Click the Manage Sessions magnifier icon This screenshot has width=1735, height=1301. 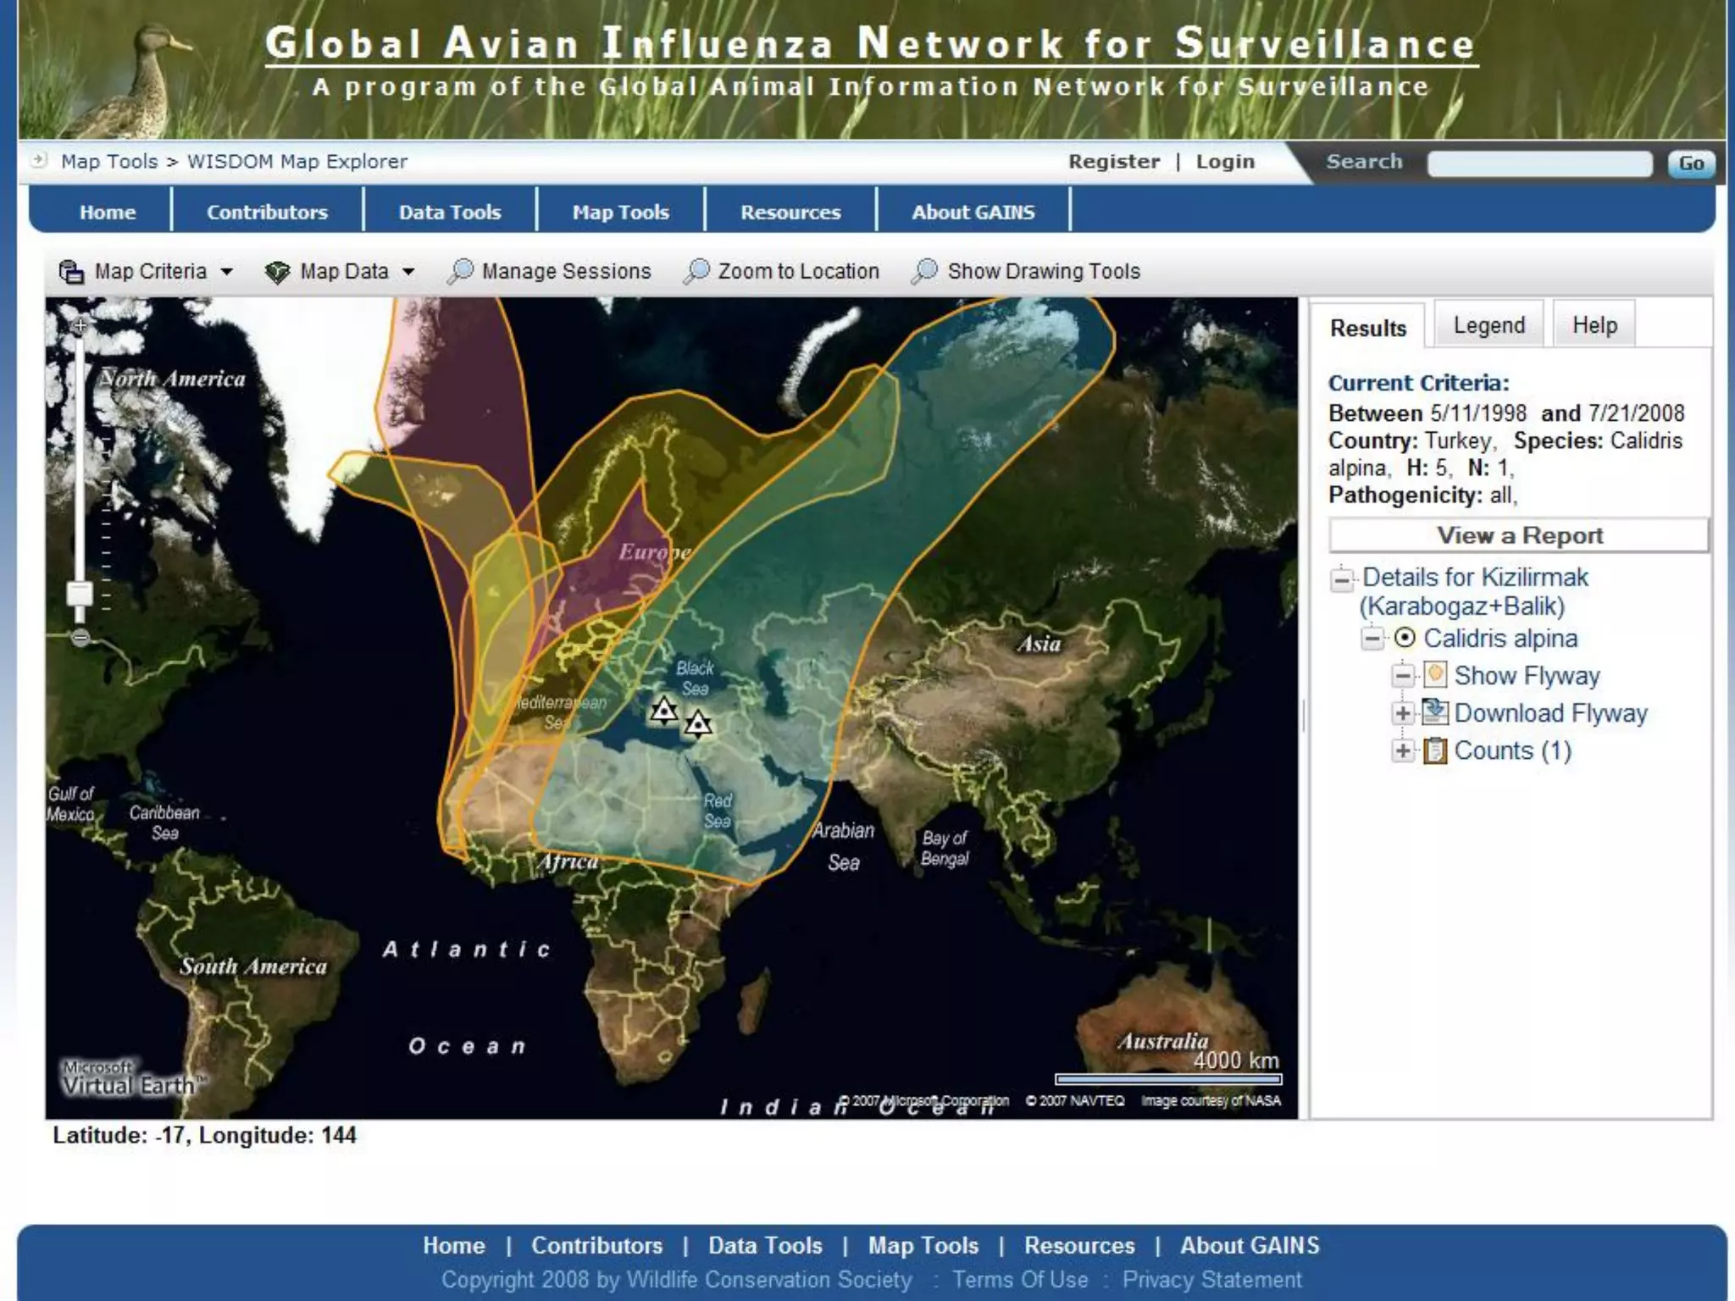tap(460, 271)
